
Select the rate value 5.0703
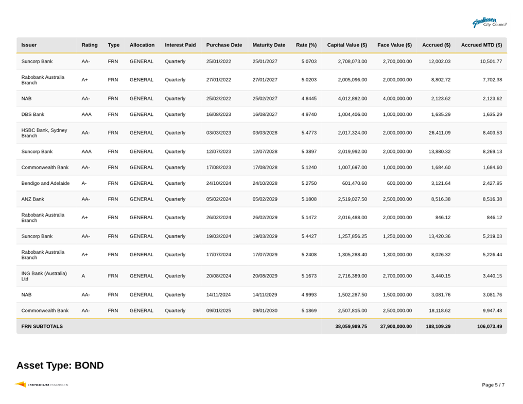309,61
